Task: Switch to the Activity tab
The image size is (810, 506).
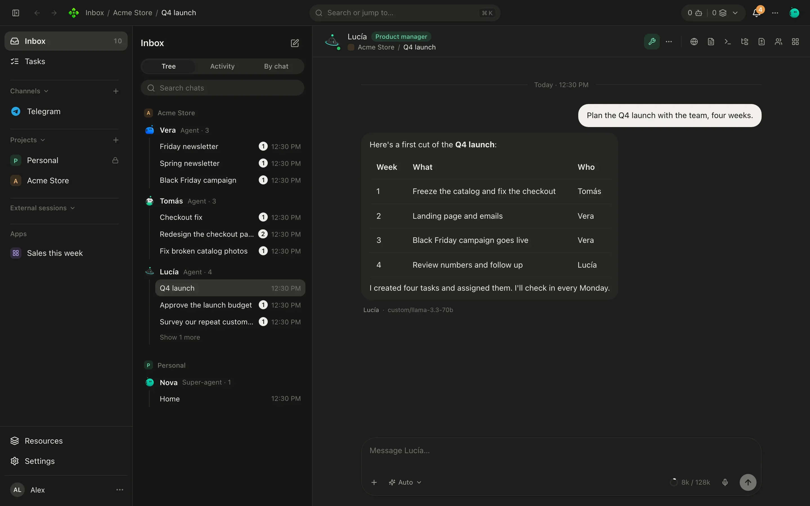Action: (x=222, y=66)
